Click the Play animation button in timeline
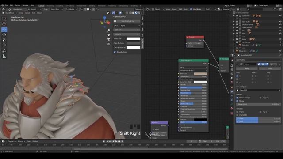Screen dimensions: 283x159 click(x=116, y=141)
